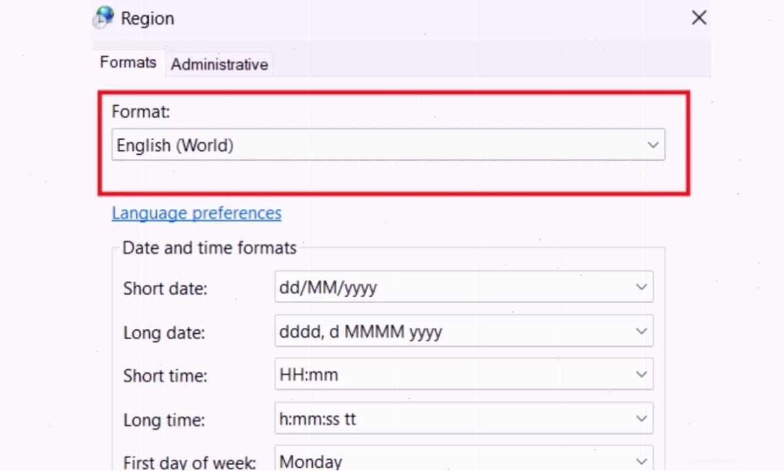Click the 'Region' window title text
Screen dimensions: 784x471
tap(148, 19)
